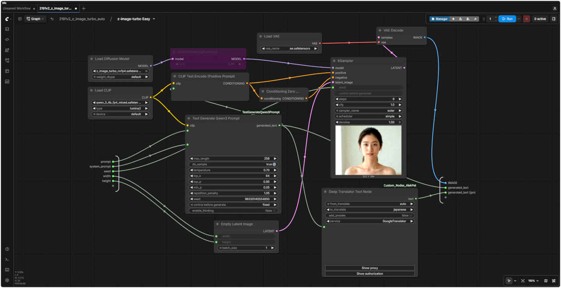This screenshot has height=288, width=561.
Task: Open the scheduler simple selector
Action: point(369,116)
